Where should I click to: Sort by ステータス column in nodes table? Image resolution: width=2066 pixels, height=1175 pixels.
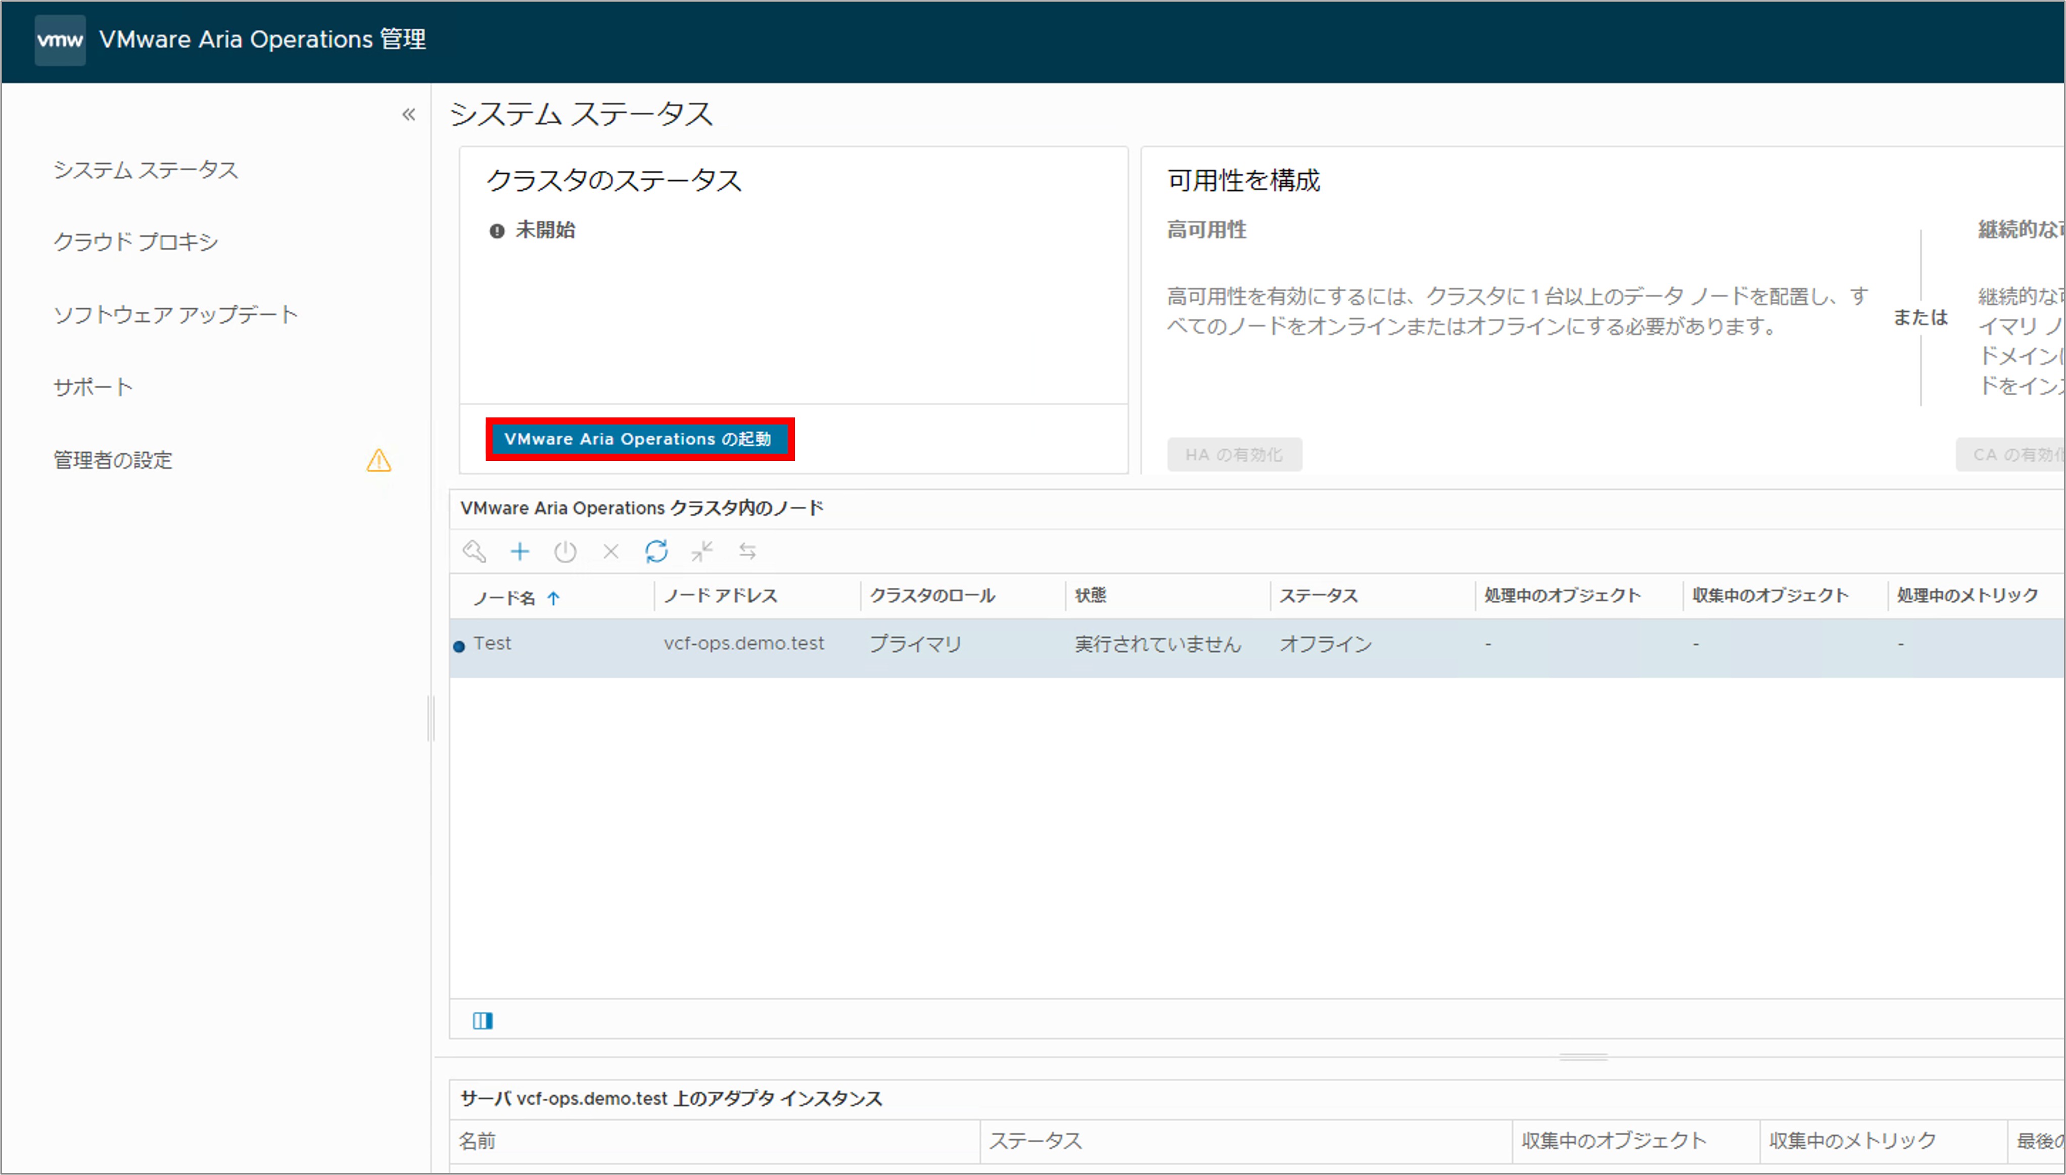1318,595
